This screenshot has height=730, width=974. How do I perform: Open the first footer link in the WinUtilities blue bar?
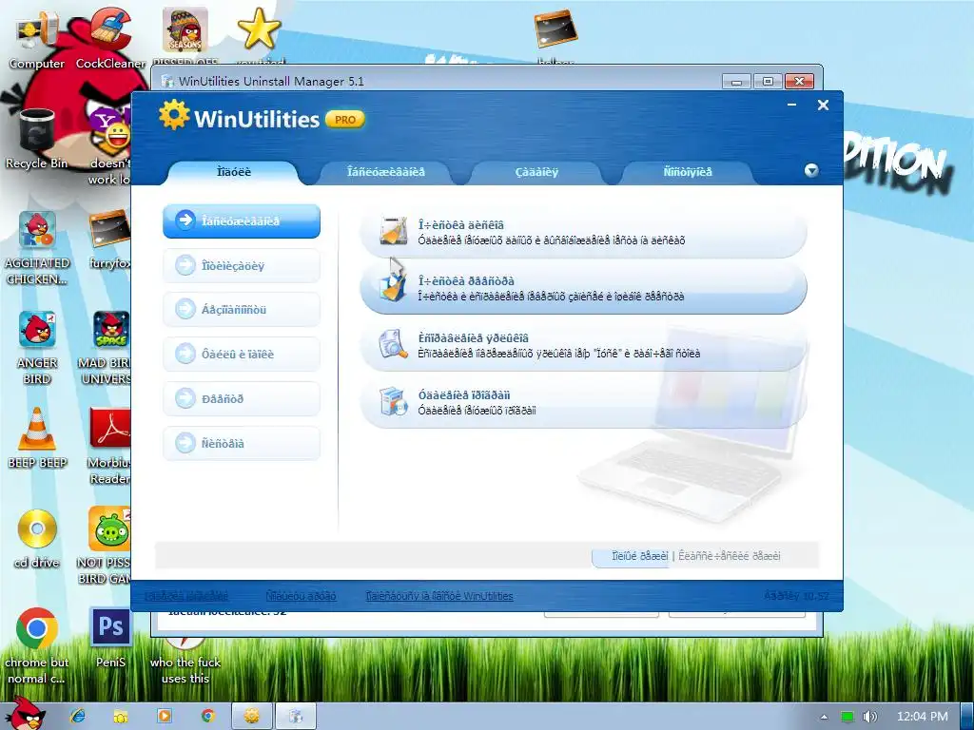[x=186, y=596]
